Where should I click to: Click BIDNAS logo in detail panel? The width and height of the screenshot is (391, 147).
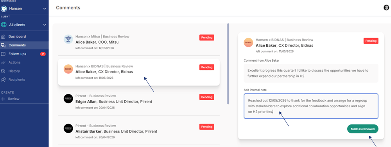[x=248, y=42]
